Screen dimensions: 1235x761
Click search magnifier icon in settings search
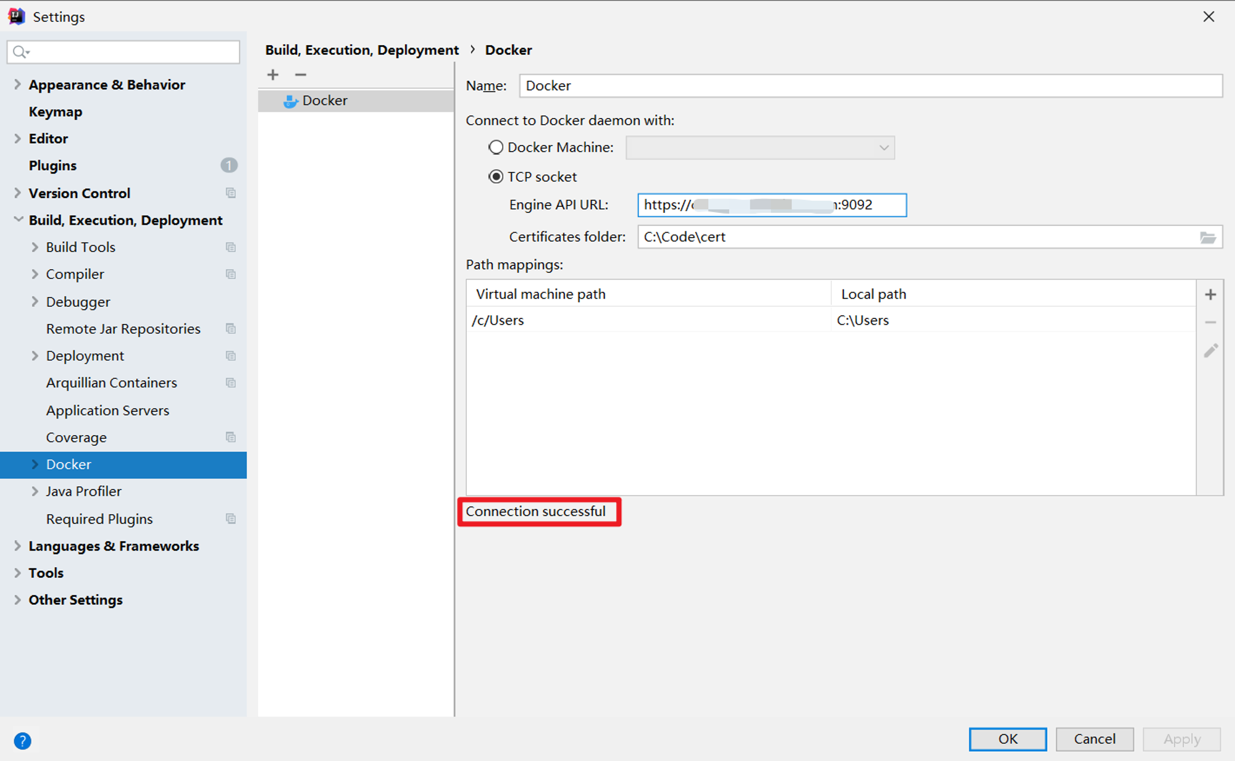pyautogui.click(x=21, y=52)
